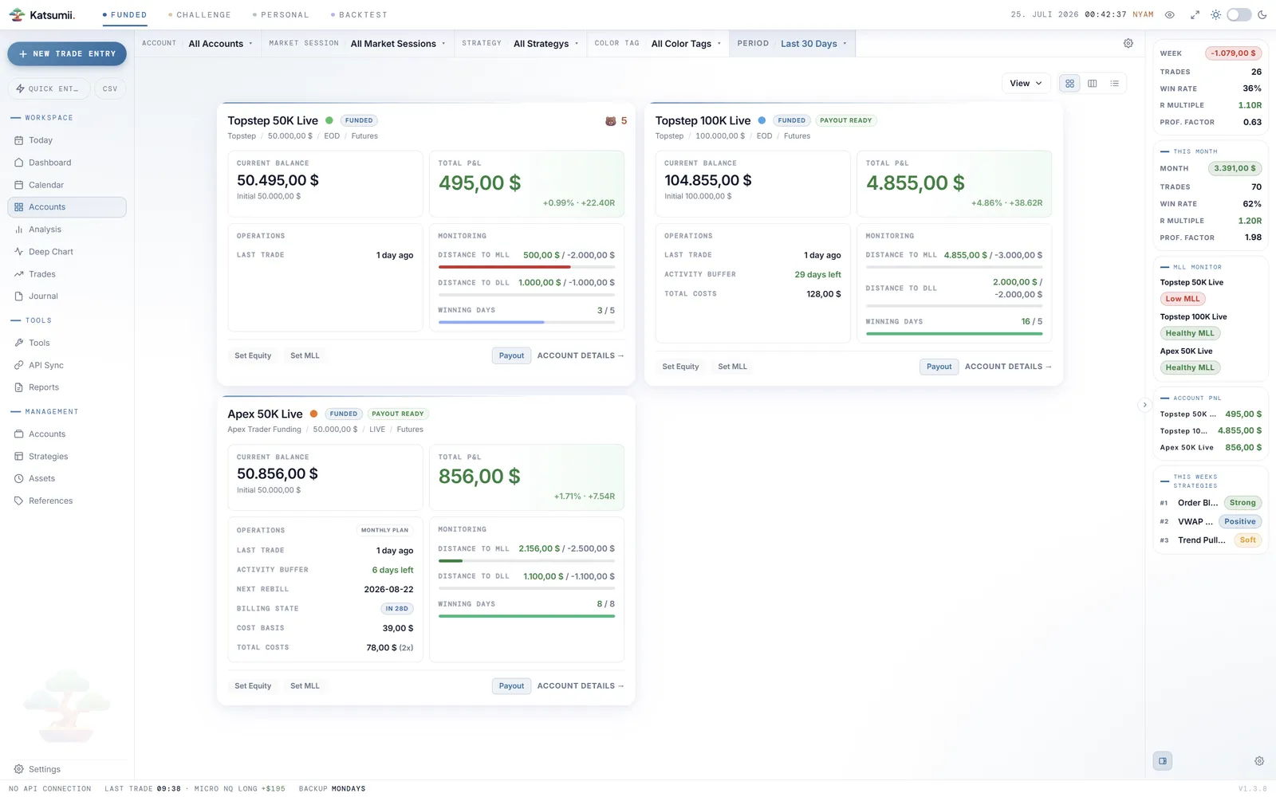Open the Last 30 Days period dropdown
The height and width of the screenshot is (797, 1276).
pos(813,44)
